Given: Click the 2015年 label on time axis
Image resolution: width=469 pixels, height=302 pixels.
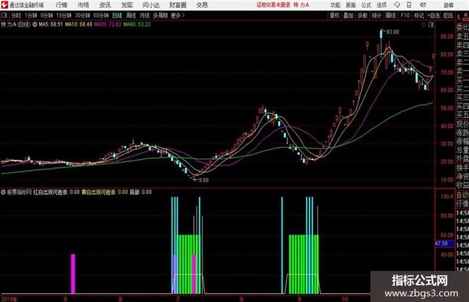Looking at the screenshot, I should click(9, 299).
